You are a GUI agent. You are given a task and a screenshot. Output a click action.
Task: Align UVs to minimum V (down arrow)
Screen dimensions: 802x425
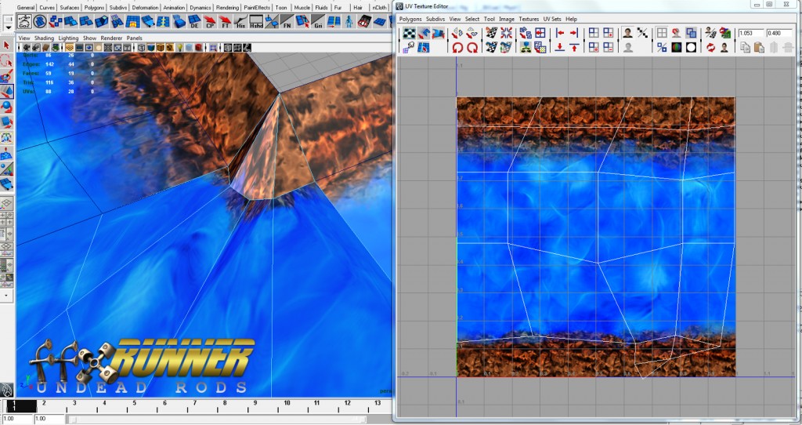559,48
